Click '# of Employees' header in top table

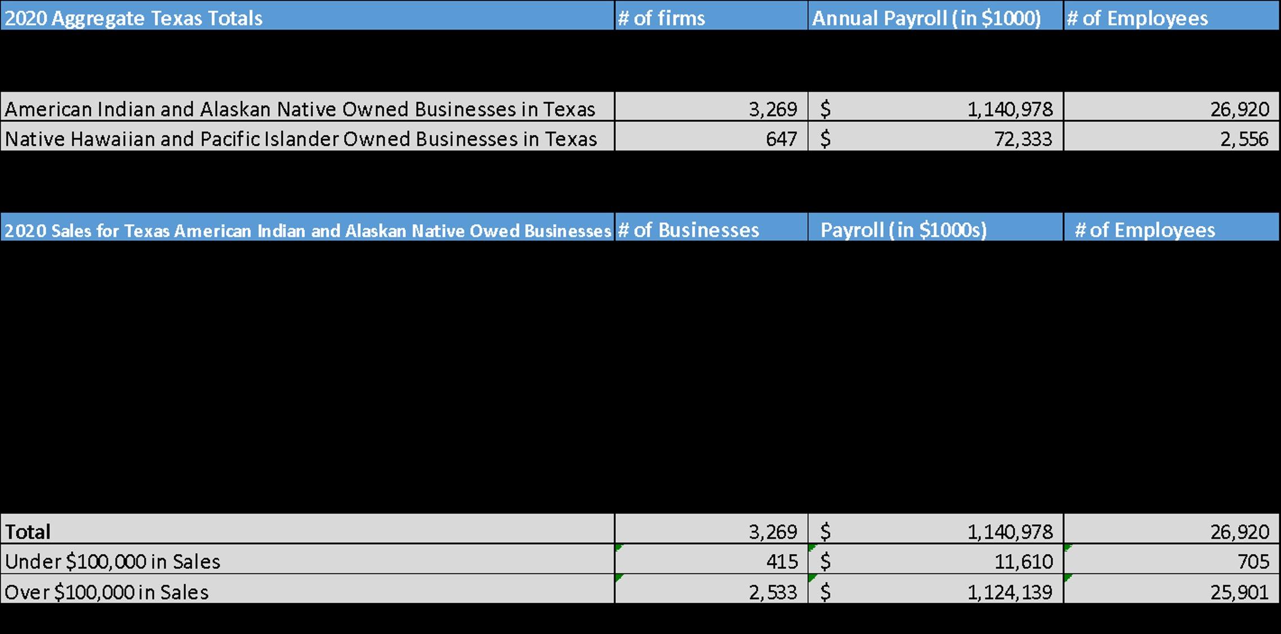pos(1172,16)
